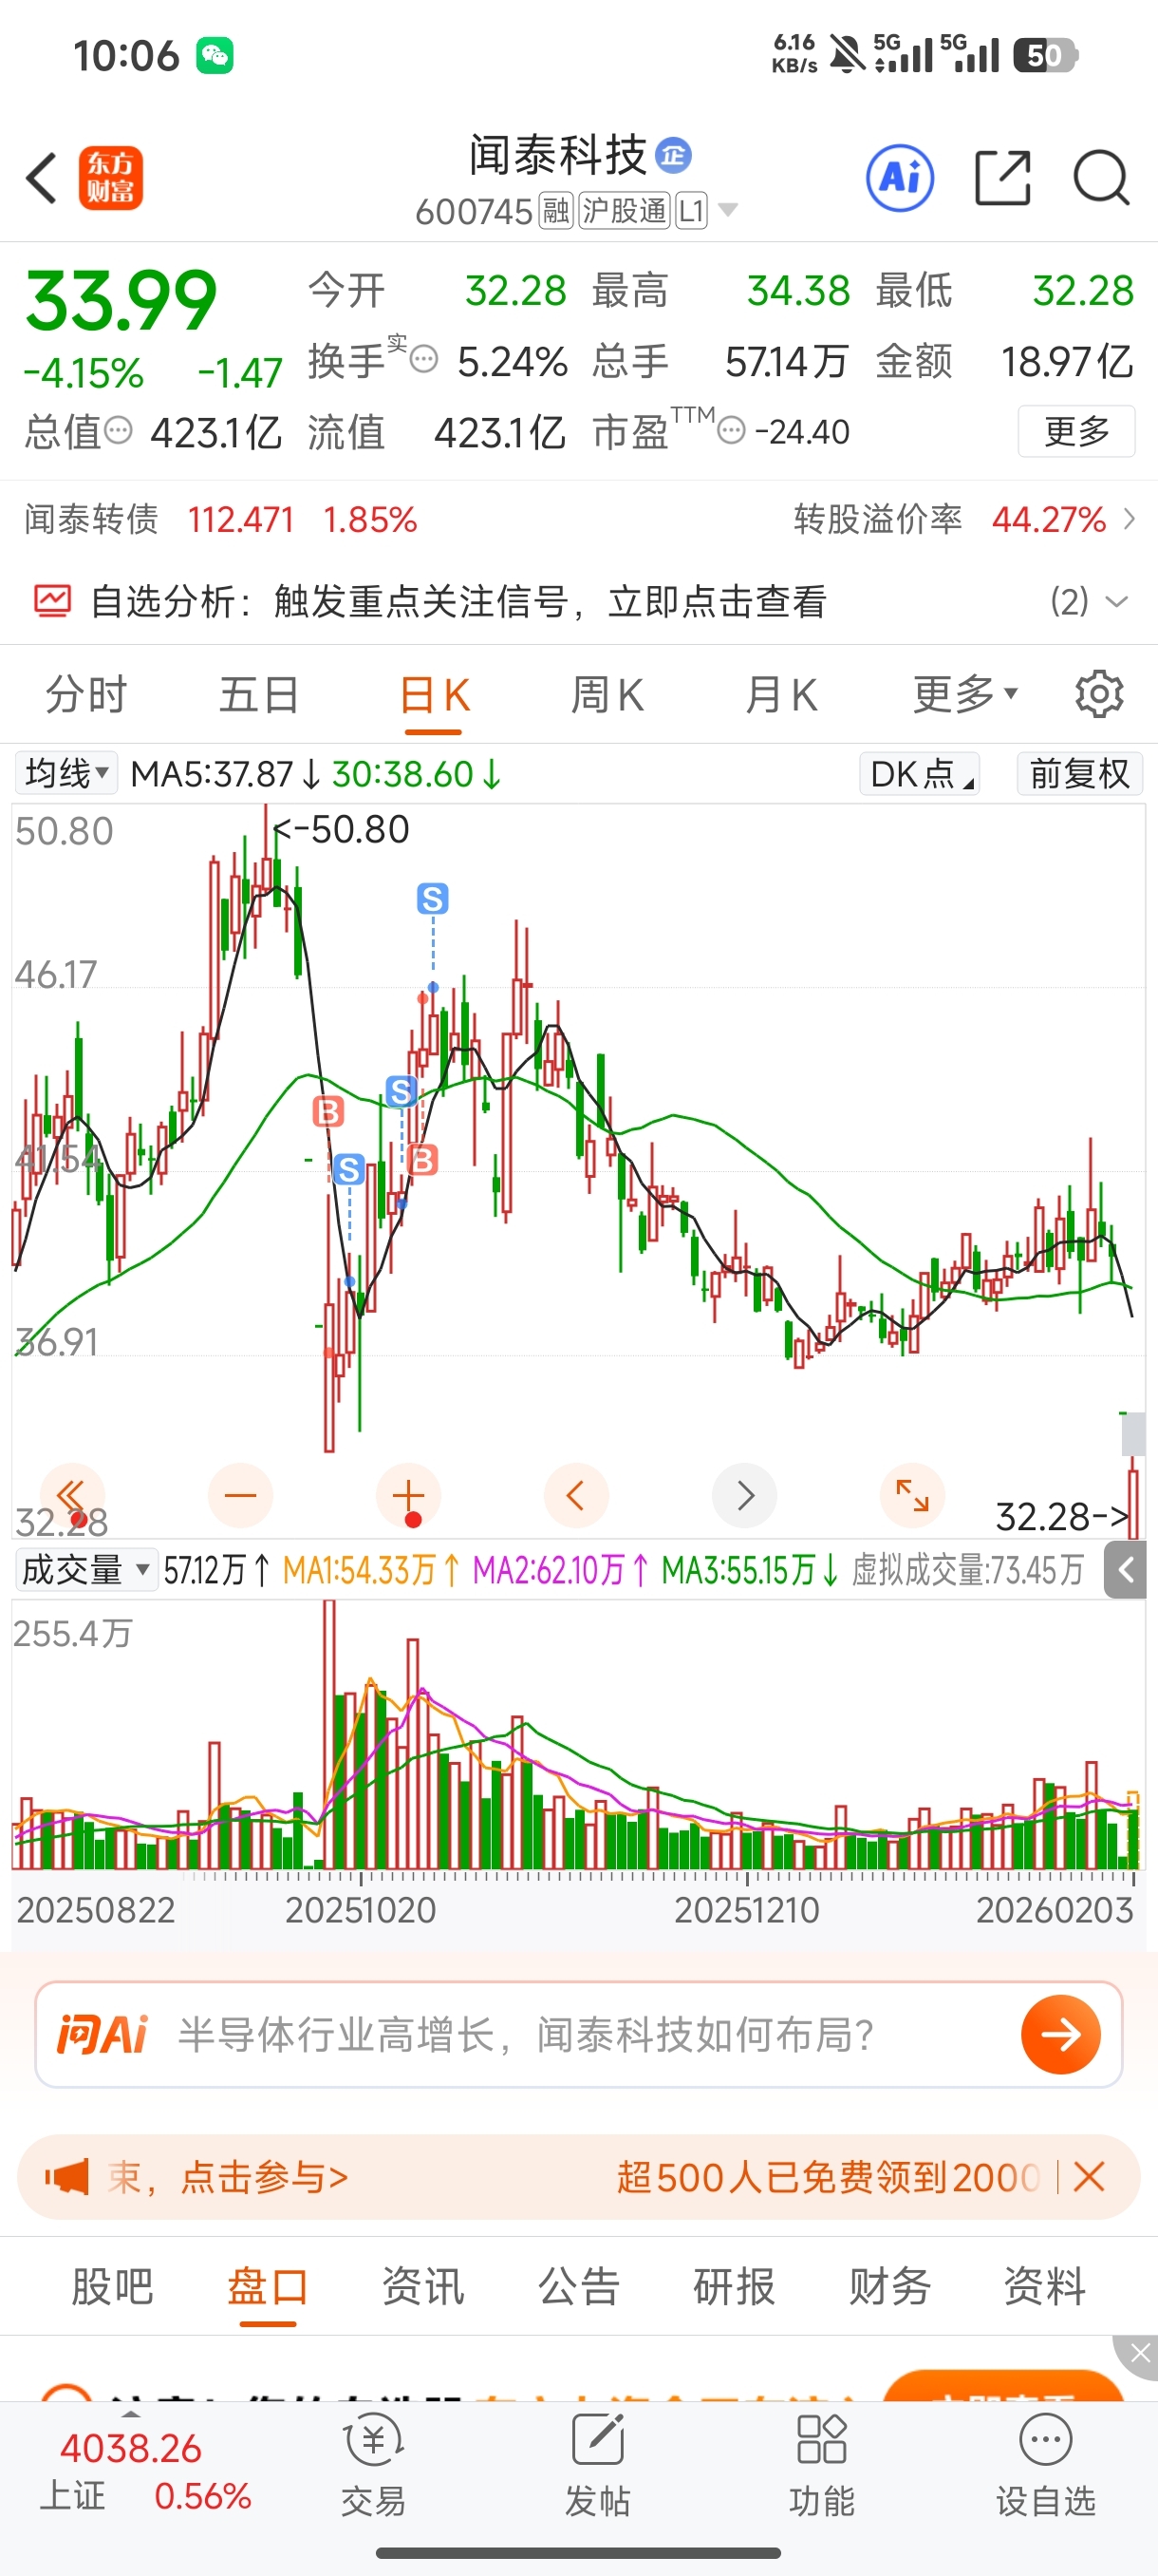Open the 均线 indicator dropdown
The width and height of the screenshot is (1158, 2576).
[x=65, y=773]
